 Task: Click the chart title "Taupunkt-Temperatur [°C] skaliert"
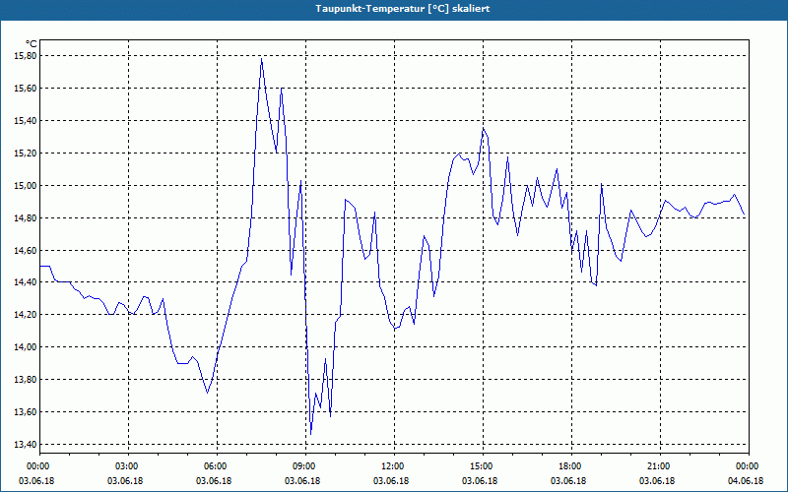pyautogui.click(x=403, y=9)
